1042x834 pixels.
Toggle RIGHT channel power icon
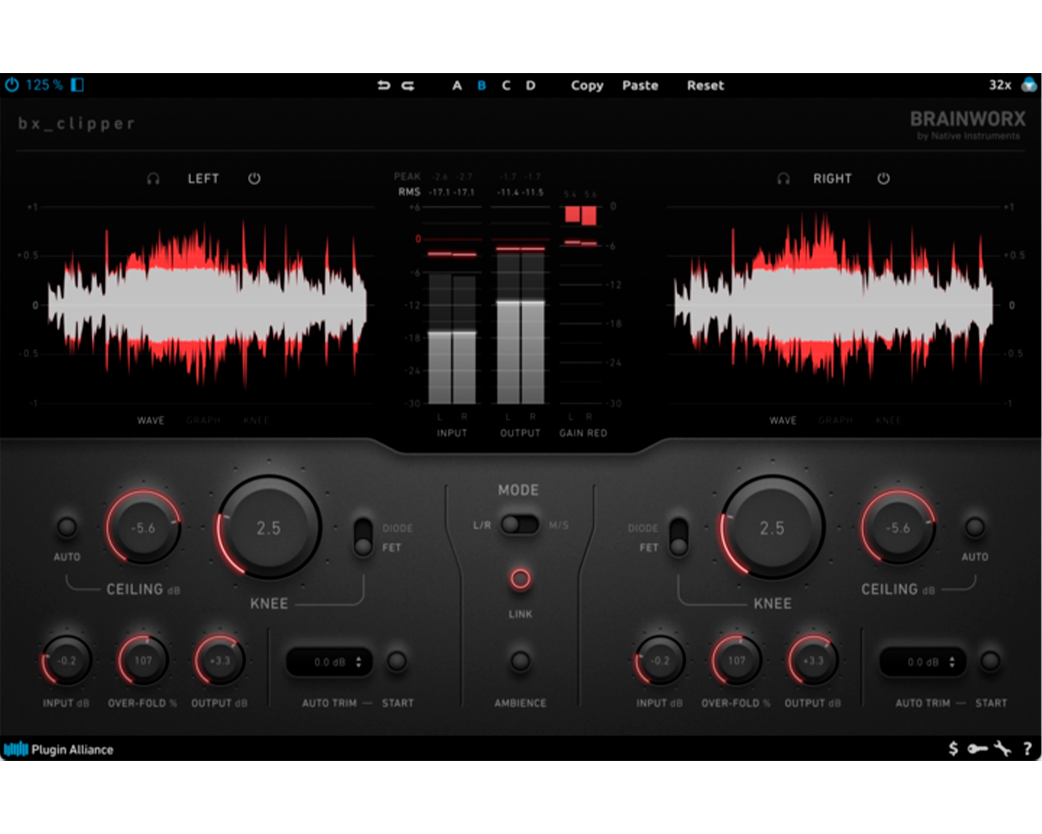[x=884, y=178]
